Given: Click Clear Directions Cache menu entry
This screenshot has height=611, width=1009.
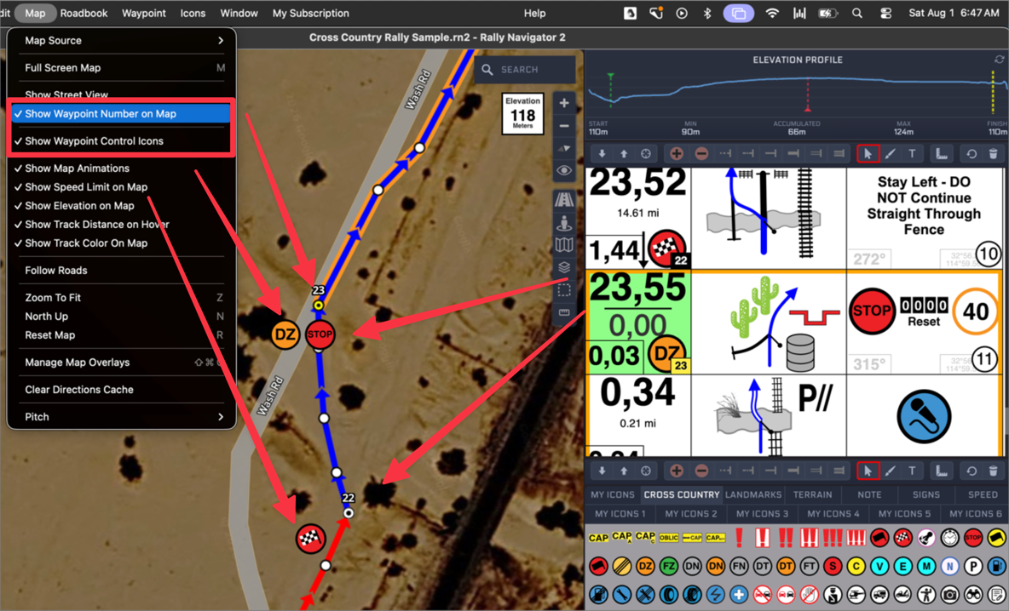Looking at the screenshot, I should (x=121, y=390).
